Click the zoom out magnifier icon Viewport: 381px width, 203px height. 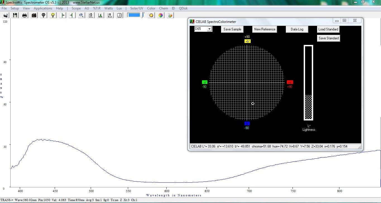coord(81,15)
